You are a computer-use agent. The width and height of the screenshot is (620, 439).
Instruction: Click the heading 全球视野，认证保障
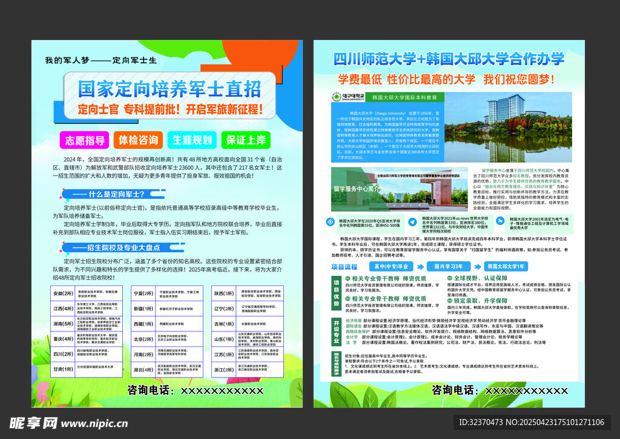coord(480,278)
